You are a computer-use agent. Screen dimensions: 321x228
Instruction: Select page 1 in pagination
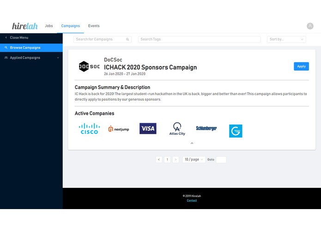click(167, 160)
